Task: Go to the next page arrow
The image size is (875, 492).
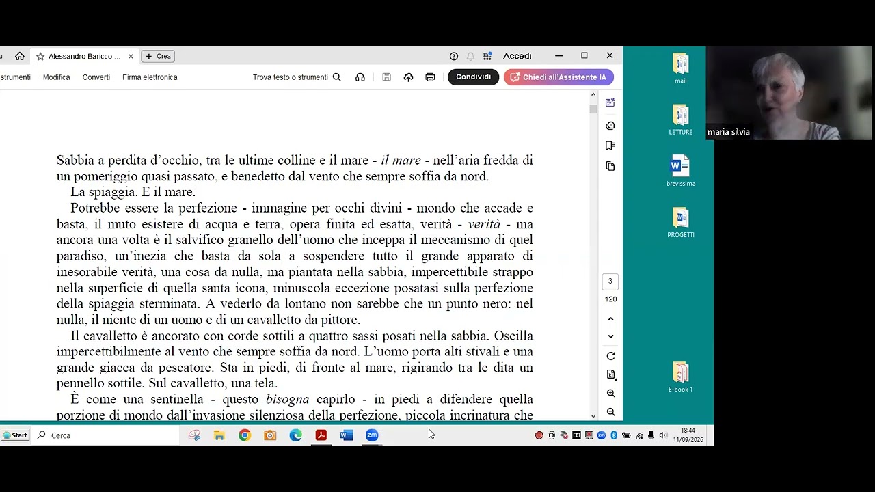Action: [x=610, y=336]
